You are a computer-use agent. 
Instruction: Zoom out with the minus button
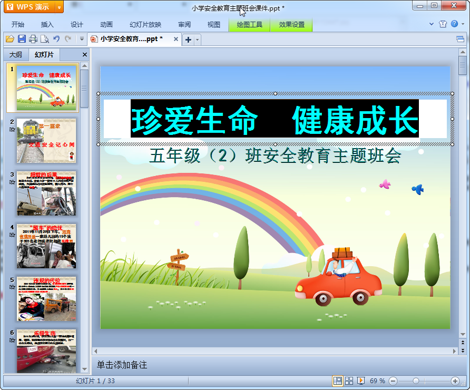pyautogui.click(x=393, y=381)
